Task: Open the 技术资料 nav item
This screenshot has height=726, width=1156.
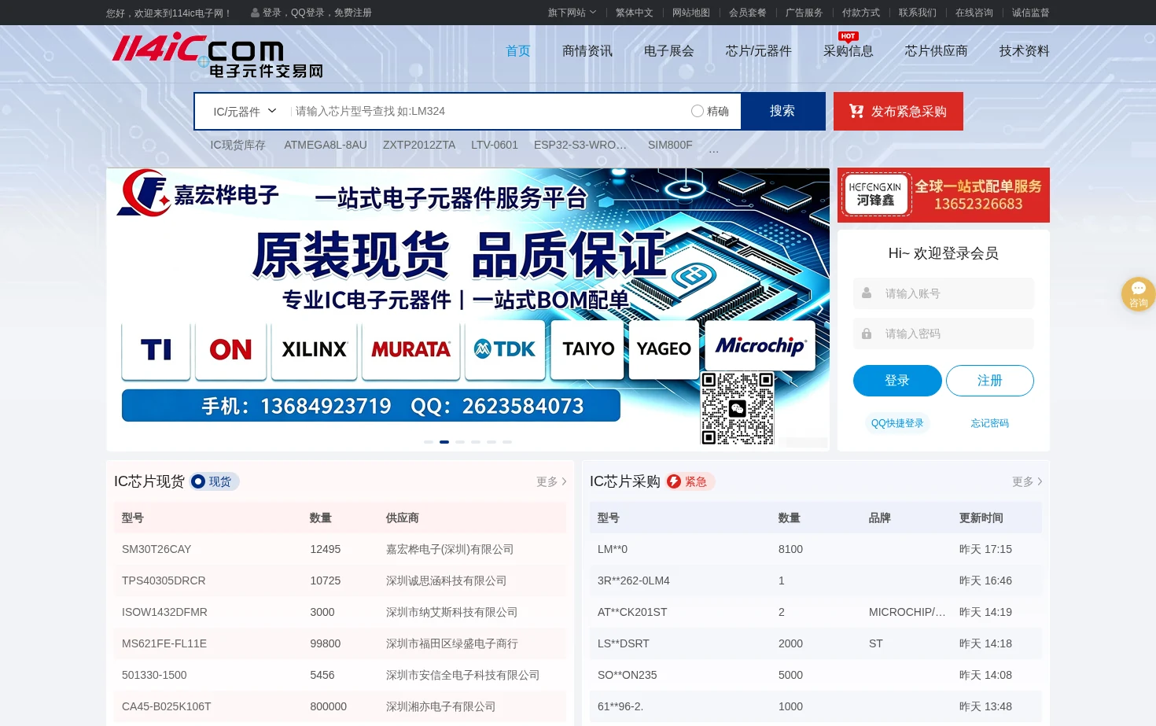Action: (x=1025, y=51)
